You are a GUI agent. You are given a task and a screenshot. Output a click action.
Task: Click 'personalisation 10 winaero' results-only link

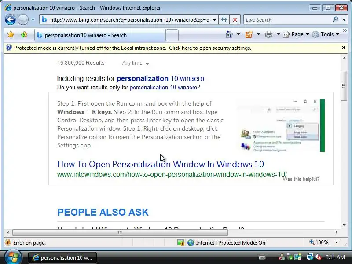163,87
